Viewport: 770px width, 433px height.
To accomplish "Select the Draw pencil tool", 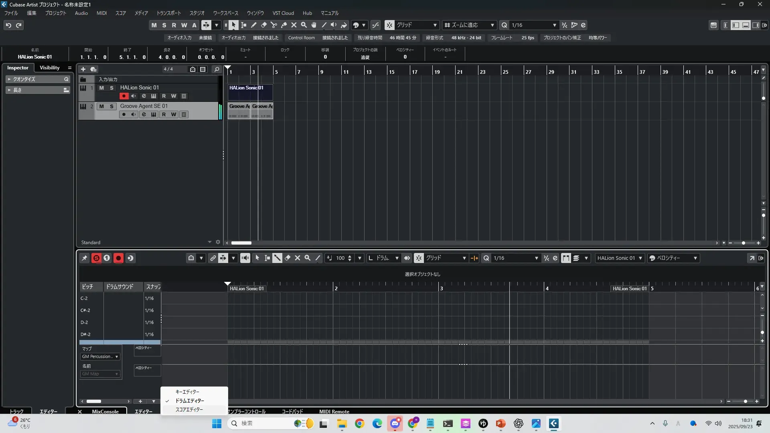I will tap(254, 25).
